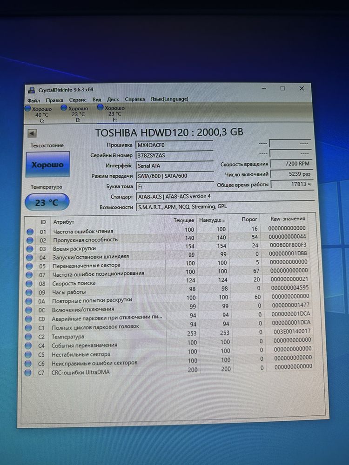Click the serial number field 378ZSYZAS
This screenshot has height=465, width=349.
click(x=174, y=155)
